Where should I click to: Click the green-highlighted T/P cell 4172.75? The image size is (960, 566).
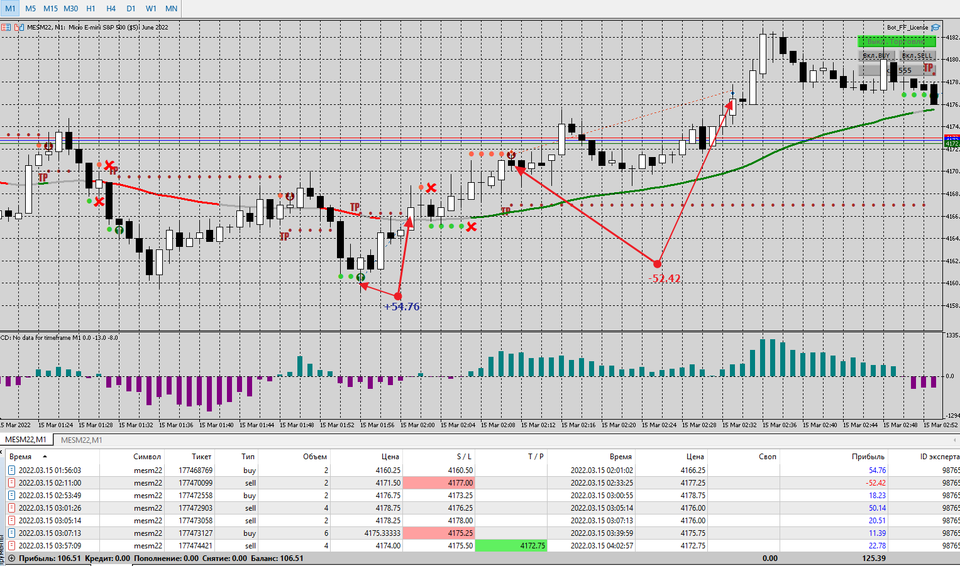(x=511, y=546)
